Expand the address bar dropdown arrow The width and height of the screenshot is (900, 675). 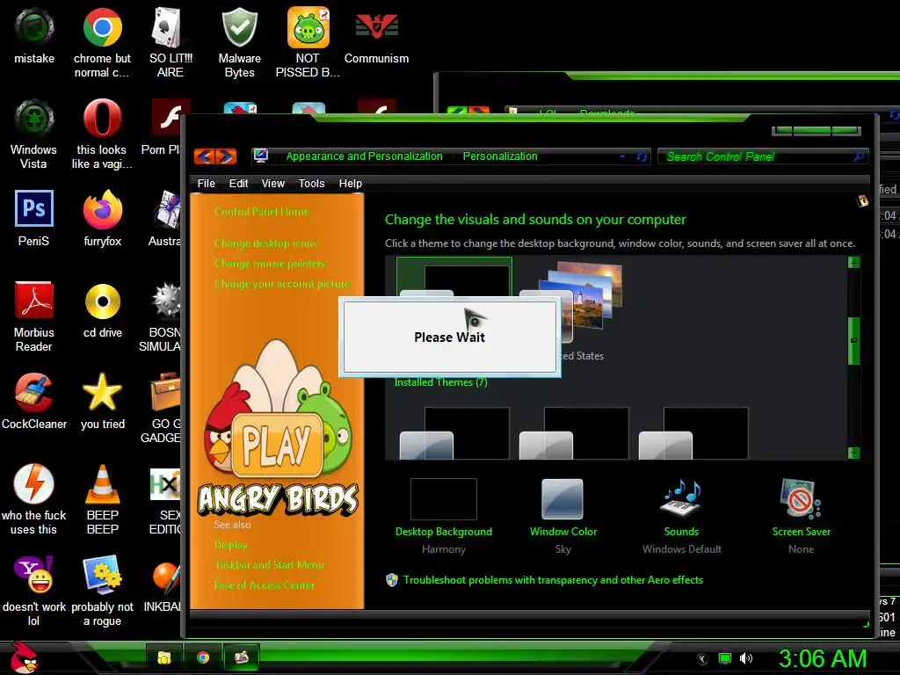[622, 156]
